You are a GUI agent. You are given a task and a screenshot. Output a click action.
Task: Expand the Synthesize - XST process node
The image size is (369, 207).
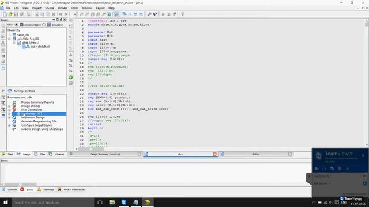coord(9,114)
